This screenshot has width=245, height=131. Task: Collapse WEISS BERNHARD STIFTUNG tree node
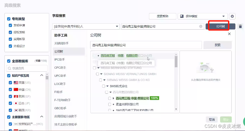click(x=98, y=68)
